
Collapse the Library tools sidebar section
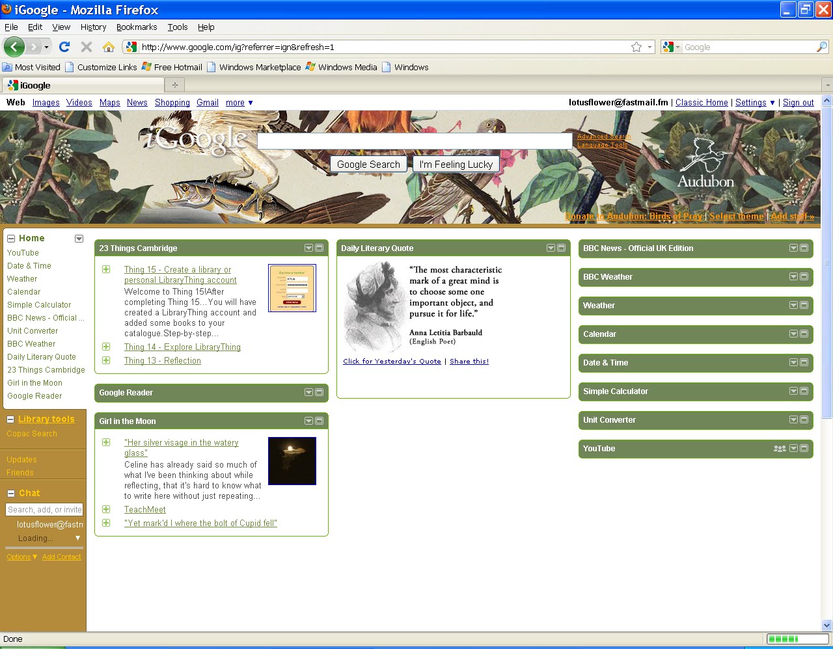(10, 419)
